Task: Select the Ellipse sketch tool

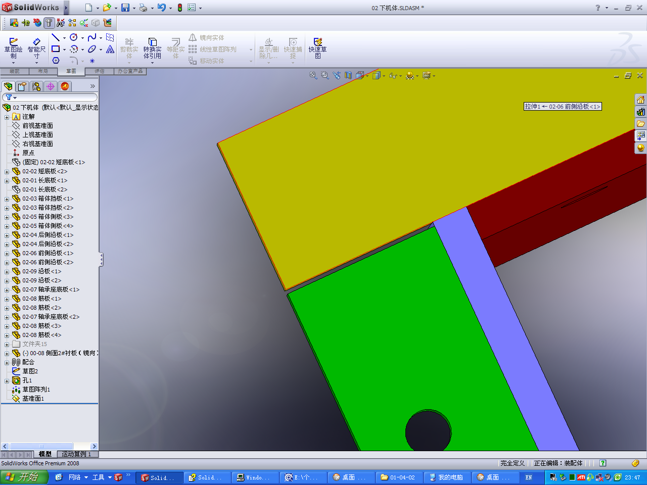Action: (92, 49)
